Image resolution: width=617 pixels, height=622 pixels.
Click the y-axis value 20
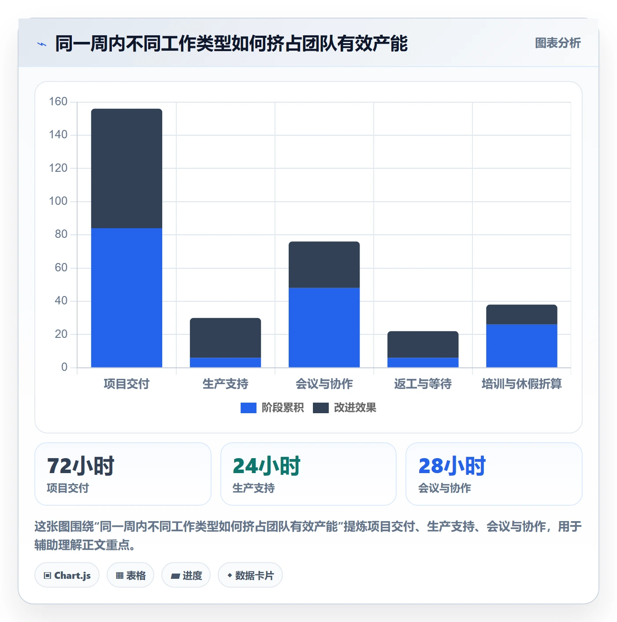(61, 334)
